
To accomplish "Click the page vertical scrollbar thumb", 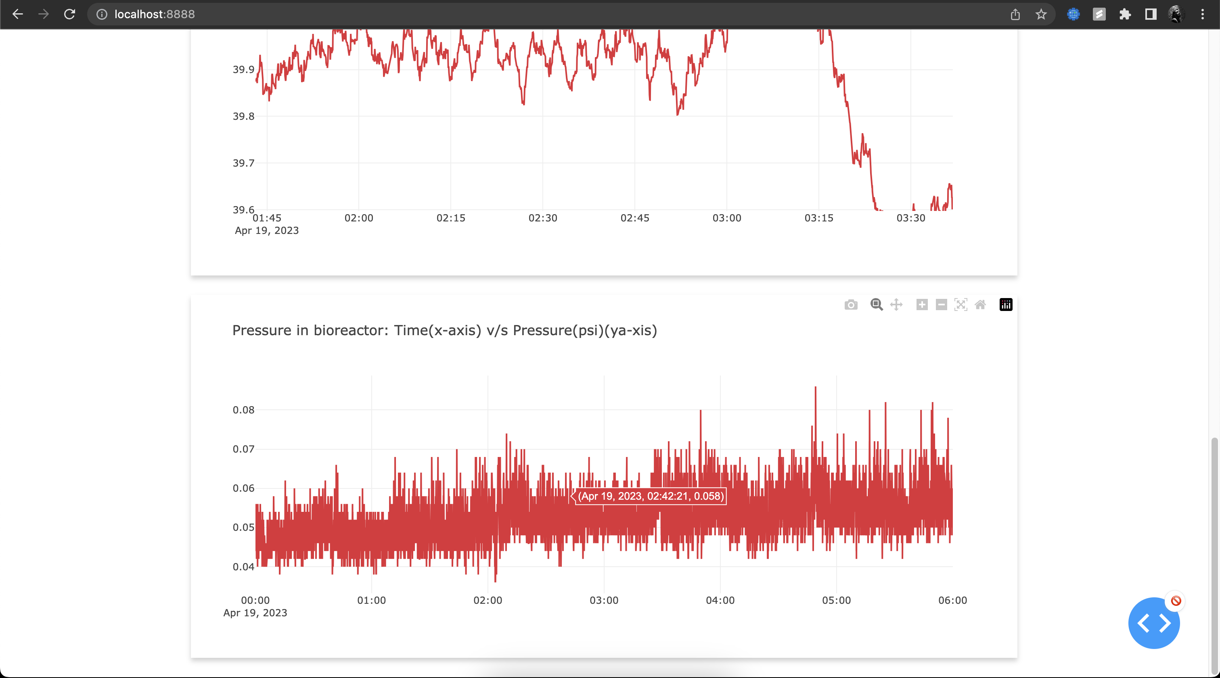I will click(x=1214, y=554).
